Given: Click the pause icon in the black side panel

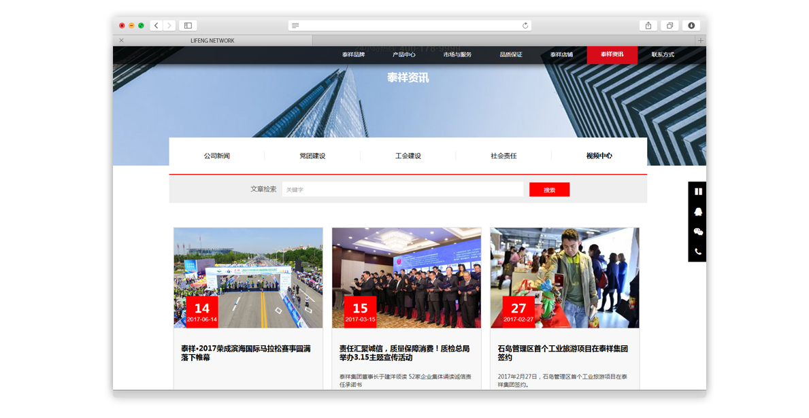Looking at the screenshot, I should pos(697,191).
